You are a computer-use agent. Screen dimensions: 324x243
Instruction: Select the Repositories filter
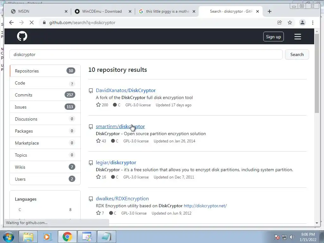click(45, 71)
